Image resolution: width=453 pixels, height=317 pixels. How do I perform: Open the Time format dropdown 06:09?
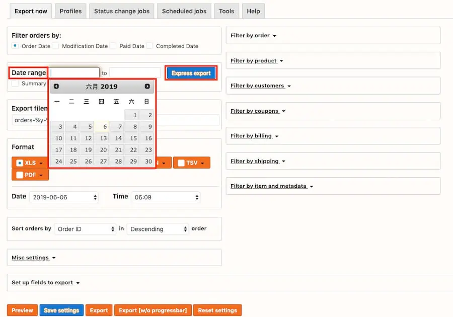coord(166,197)
